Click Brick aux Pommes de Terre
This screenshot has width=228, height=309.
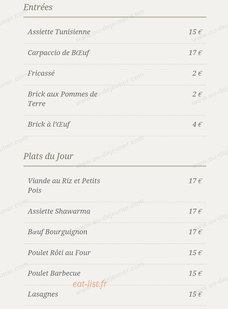tap(63, 99)
